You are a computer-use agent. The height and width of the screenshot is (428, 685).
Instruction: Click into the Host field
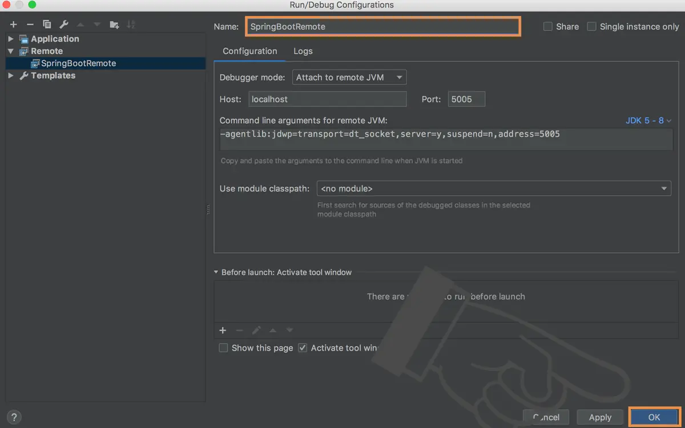pyautogui.click(x=328, y=99)
